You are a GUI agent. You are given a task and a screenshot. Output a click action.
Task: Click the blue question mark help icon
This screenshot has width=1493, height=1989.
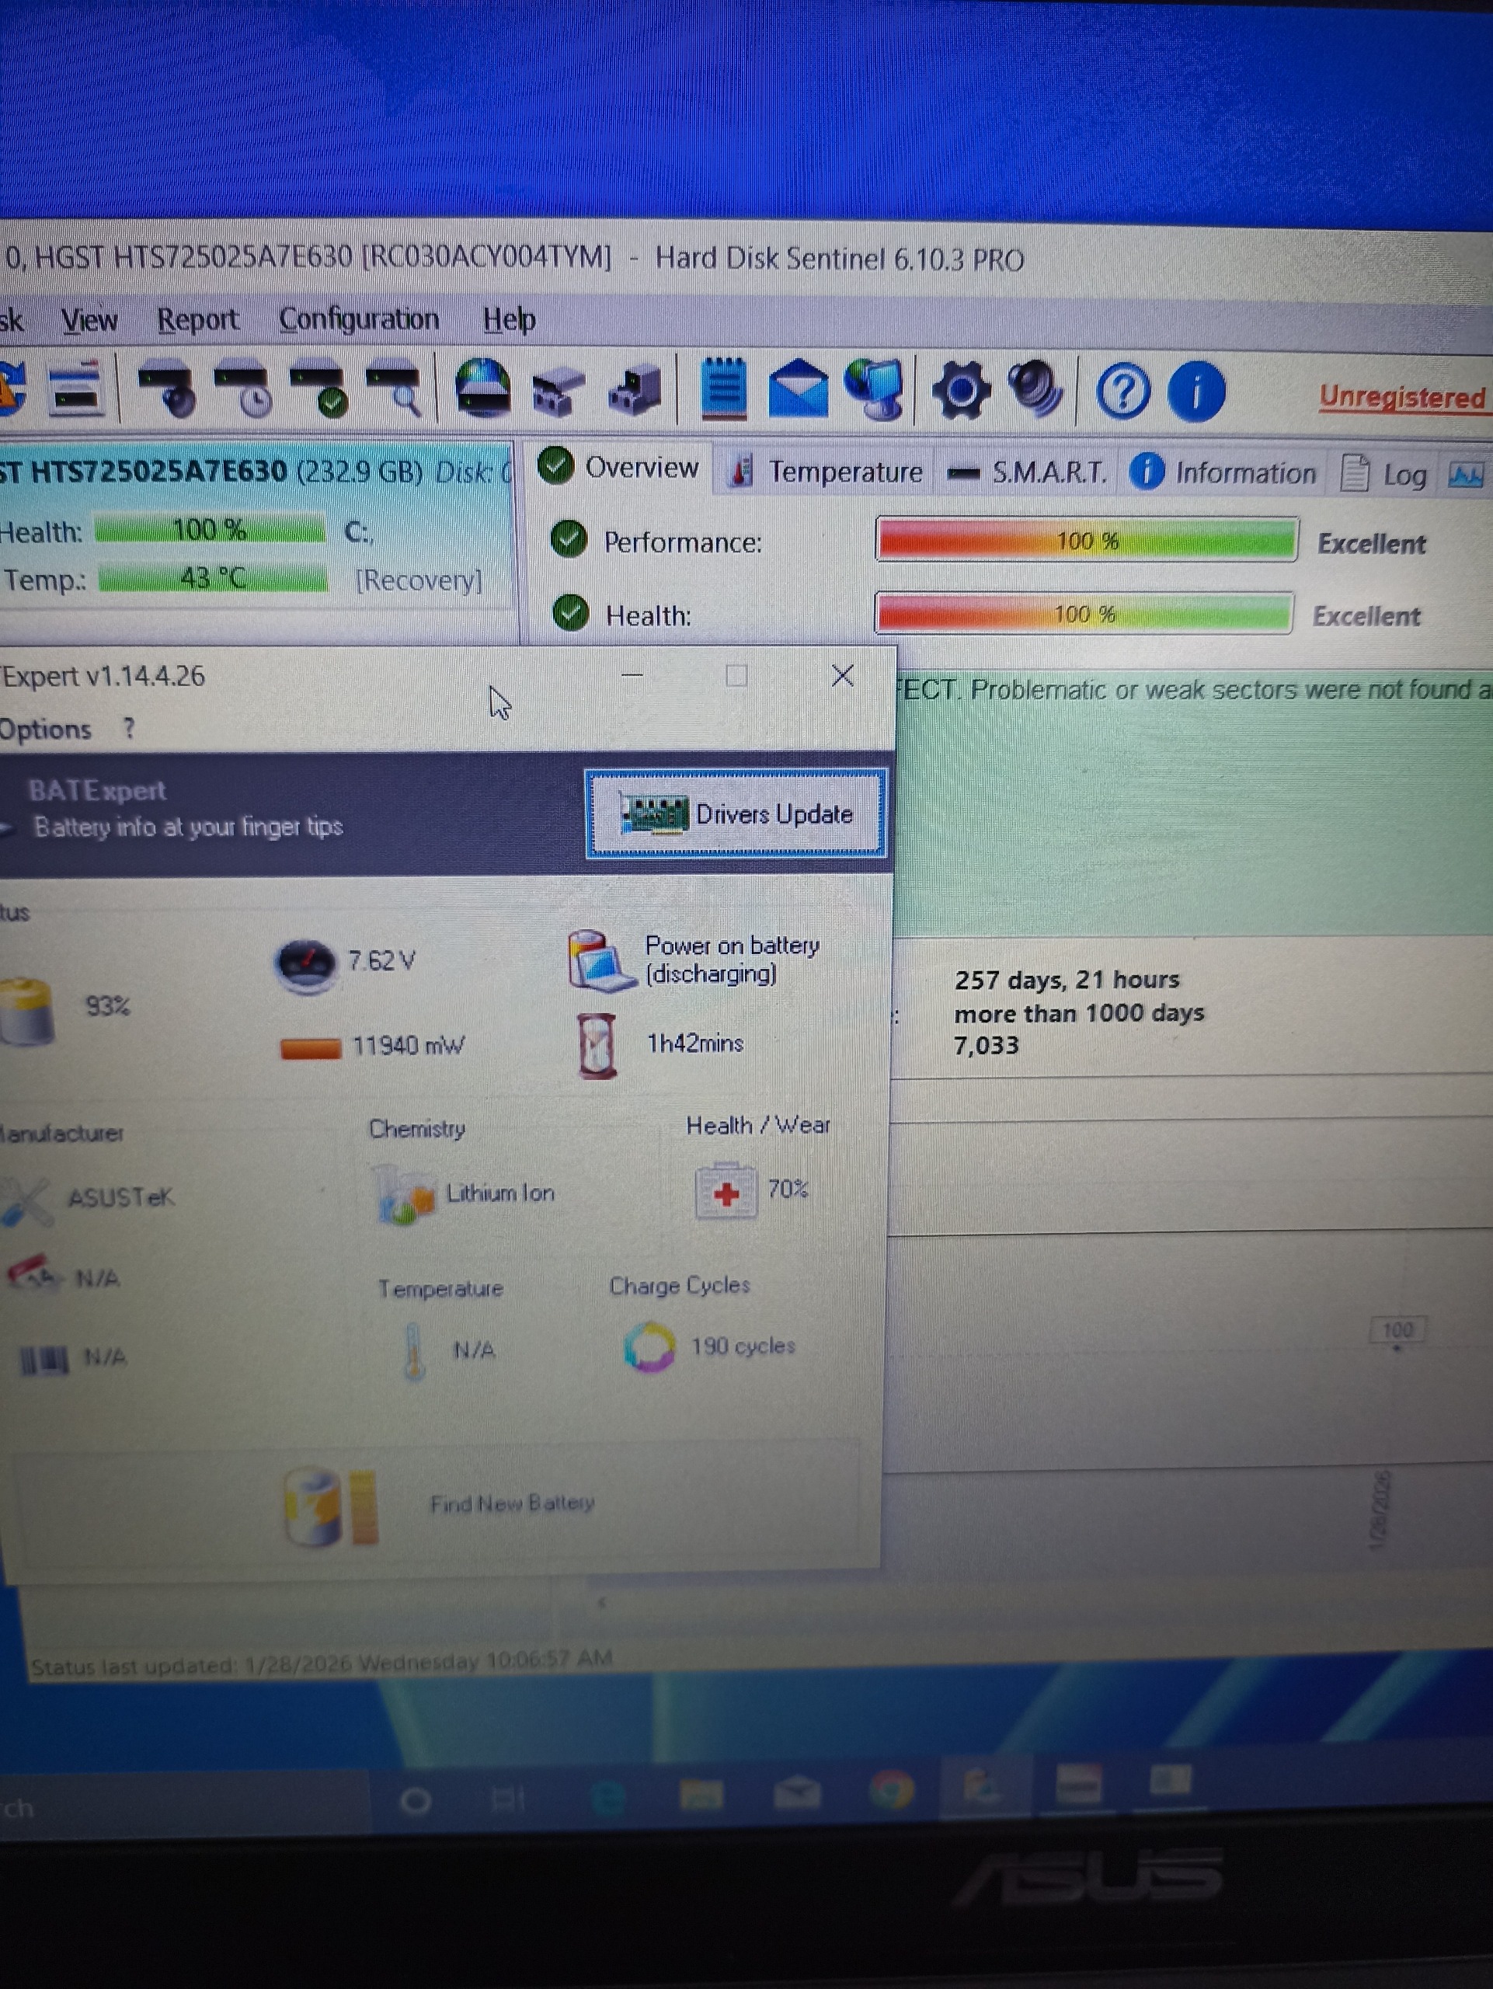[x=1122, y=392]
